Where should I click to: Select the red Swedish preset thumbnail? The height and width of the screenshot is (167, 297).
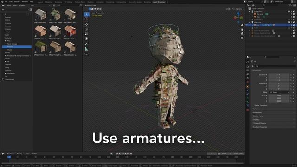70,31
